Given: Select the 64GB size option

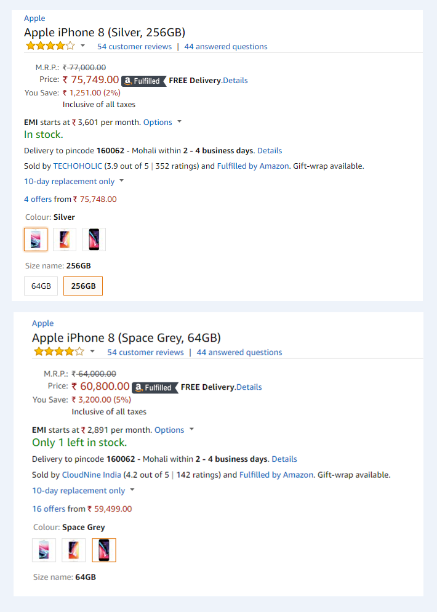Looking at the screenshot, I should point(41,286).
